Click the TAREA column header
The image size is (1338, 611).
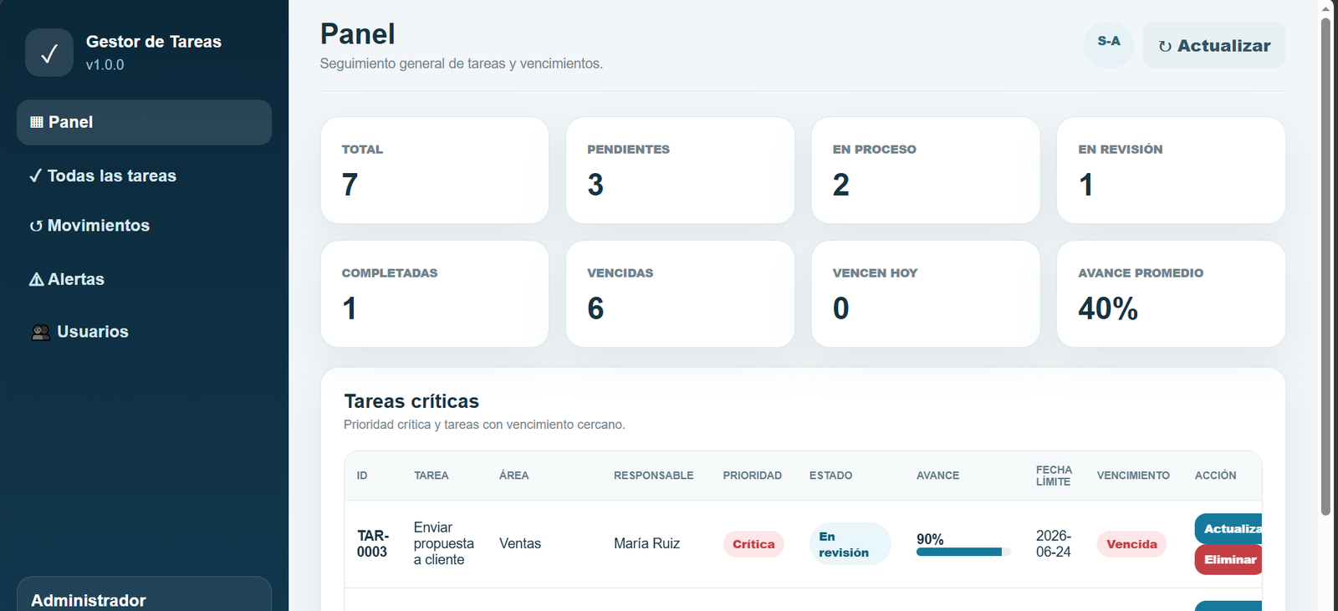pyautogui.click(x=432, y=476)
